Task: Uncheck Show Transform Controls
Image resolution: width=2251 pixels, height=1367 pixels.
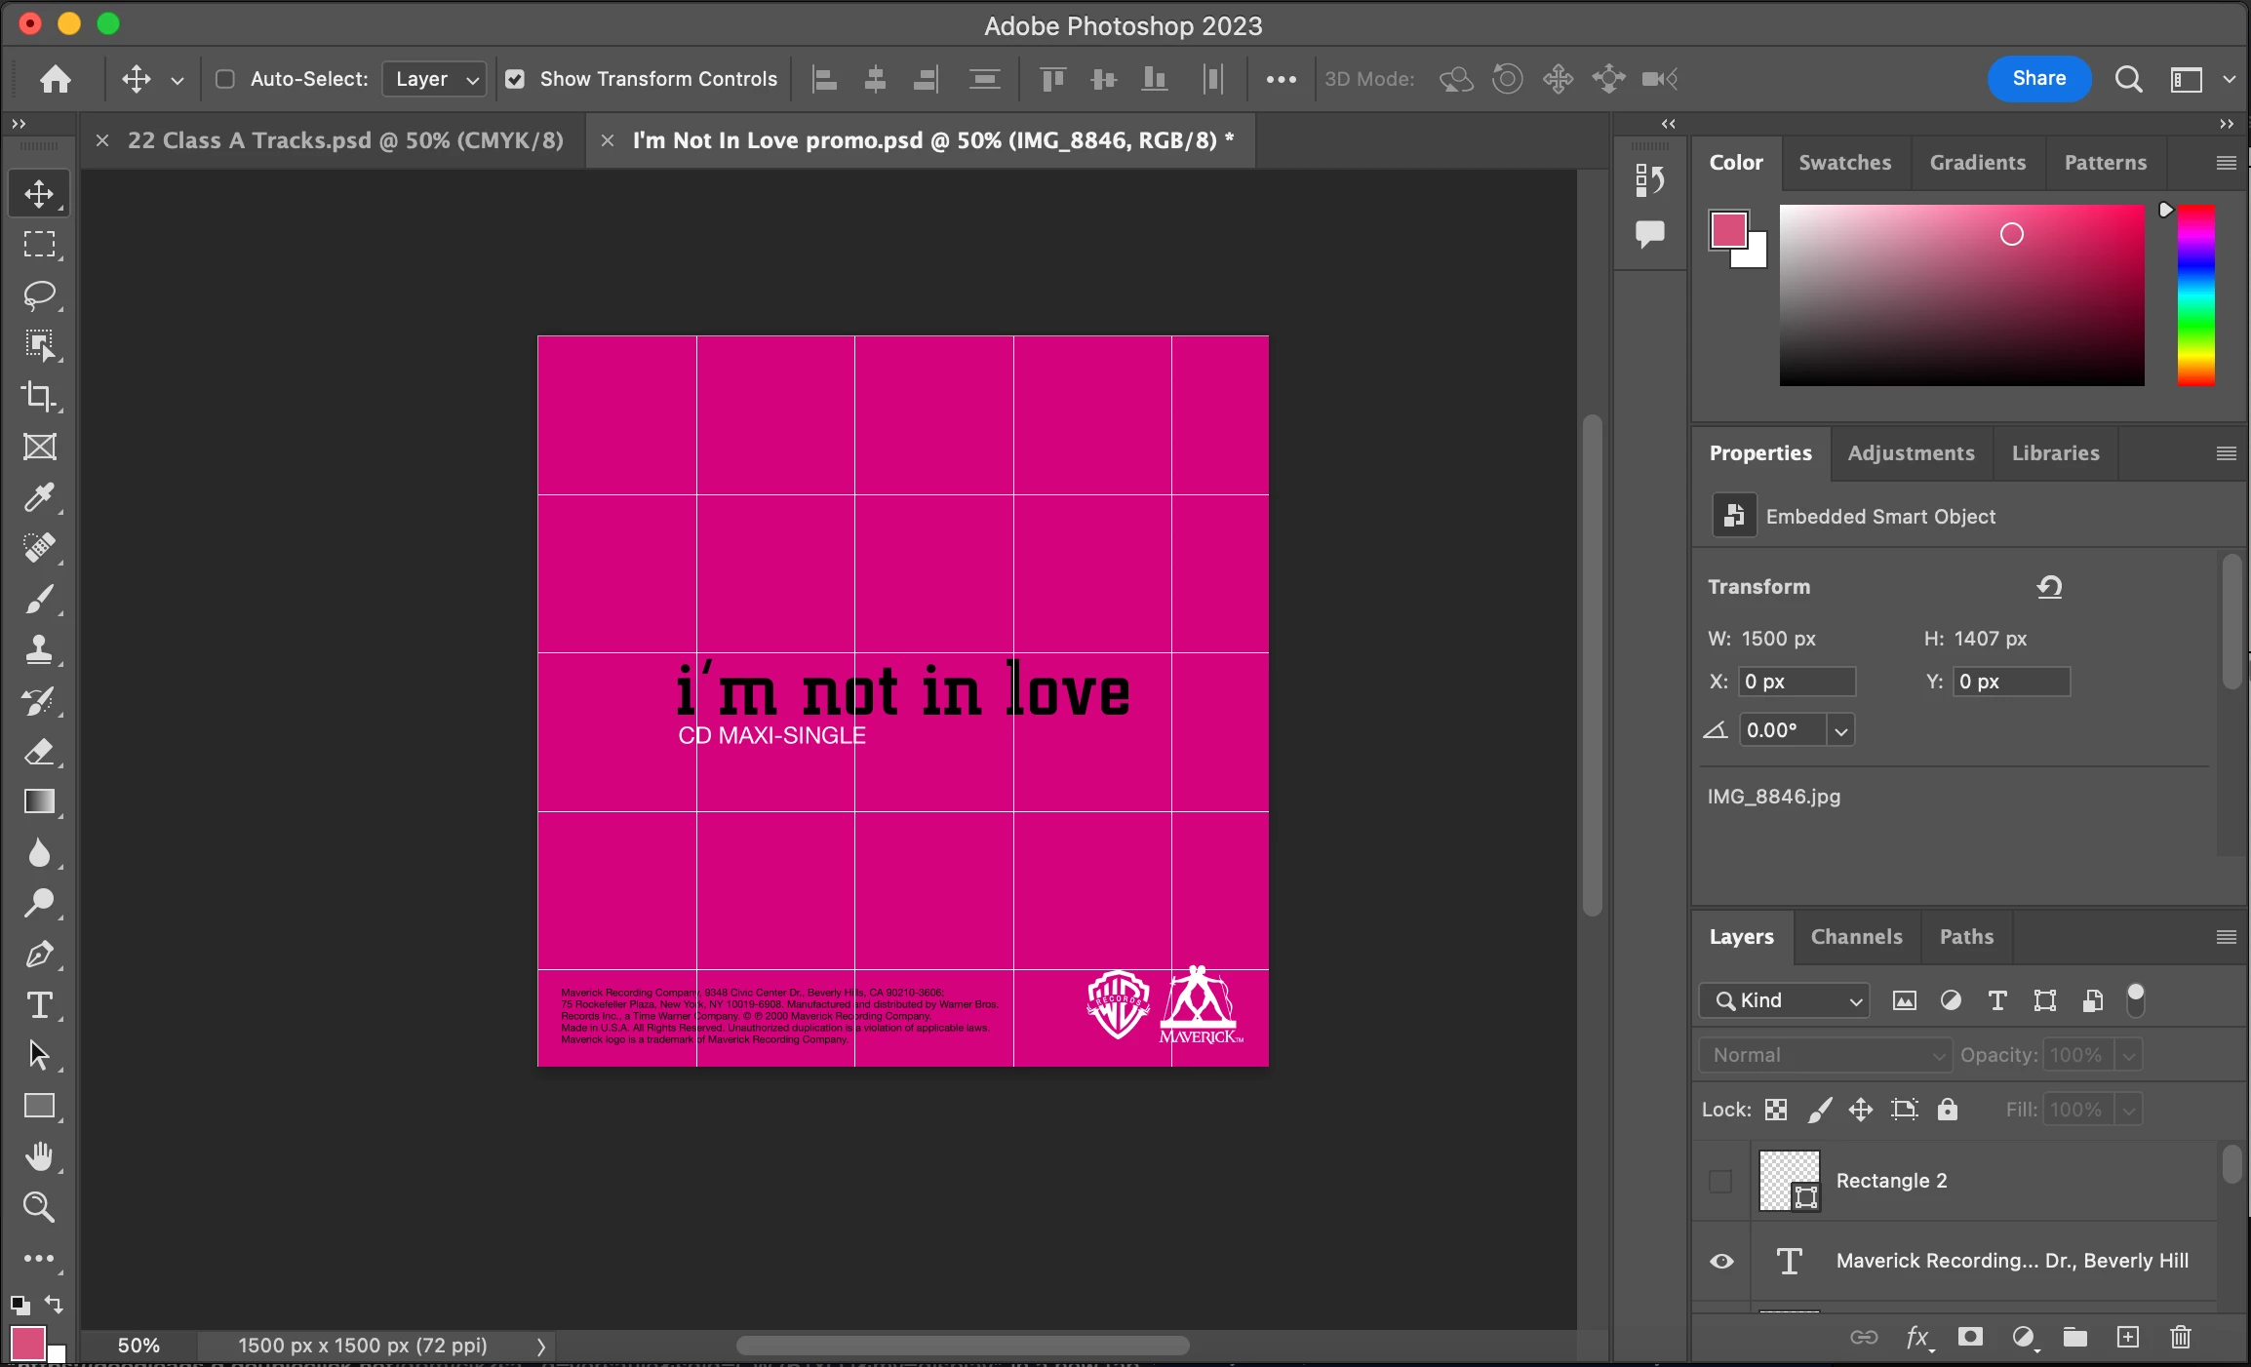Action: coord(515,79)
